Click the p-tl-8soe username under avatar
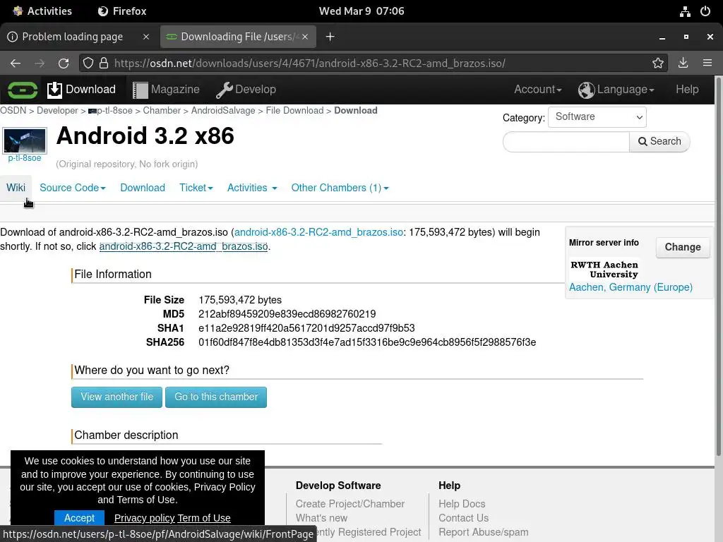Viewport: 723px width, 542px height. (25, 158)
